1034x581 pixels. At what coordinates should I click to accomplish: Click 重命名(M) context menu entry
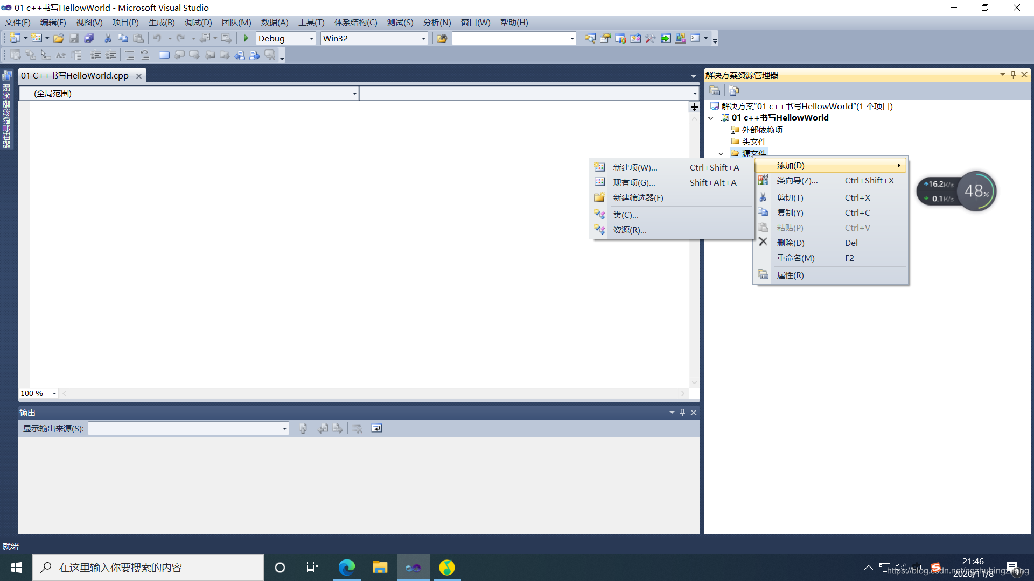point(830,258)
